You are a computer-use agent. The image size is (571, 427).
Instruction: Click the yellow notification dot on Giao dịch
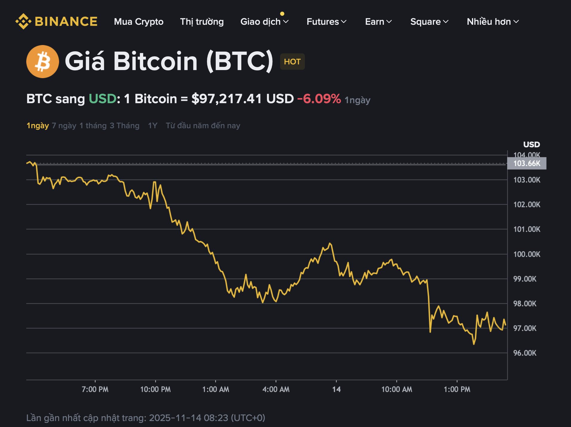point(282,13)
